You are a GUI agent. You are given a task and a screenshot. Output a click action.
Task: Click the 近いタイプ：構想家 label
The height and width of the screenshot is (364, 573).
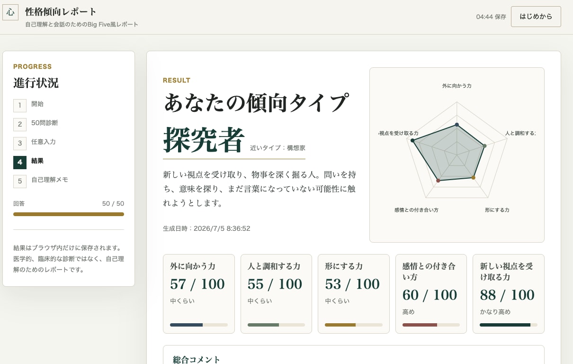pos(278,148)
